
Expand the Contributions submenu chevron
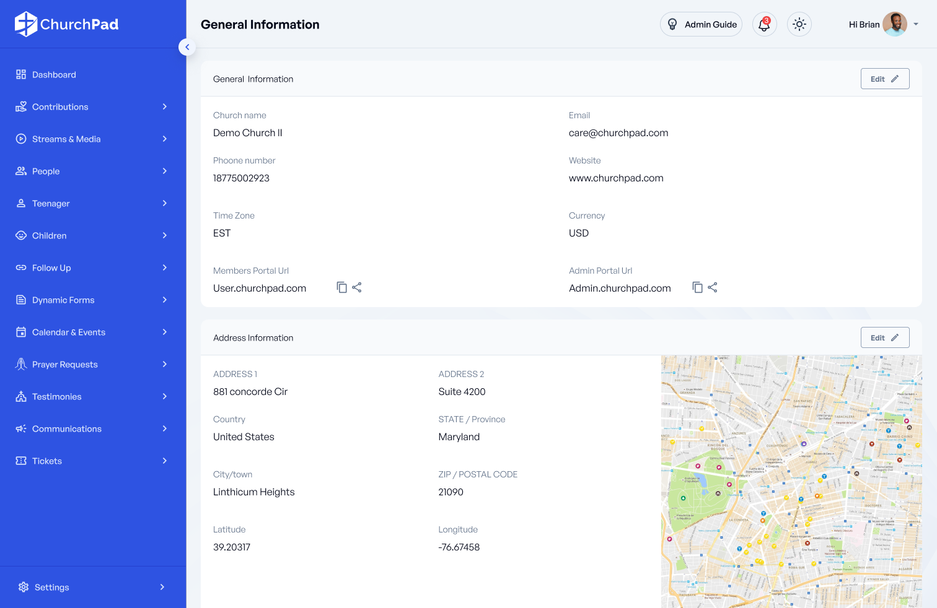click(x=164, y=106)
